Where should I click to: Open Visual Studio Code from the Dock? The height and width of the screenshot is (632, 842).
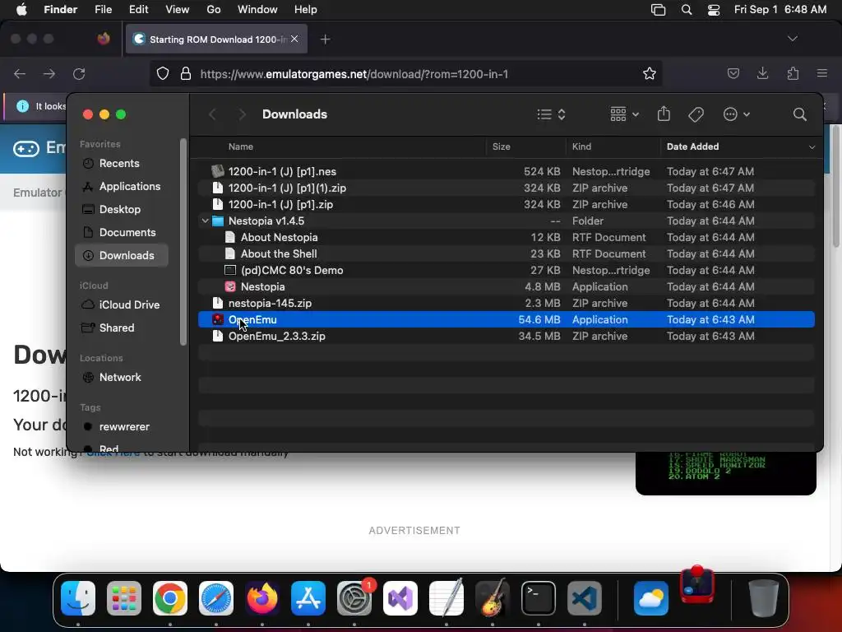point(585,597)
